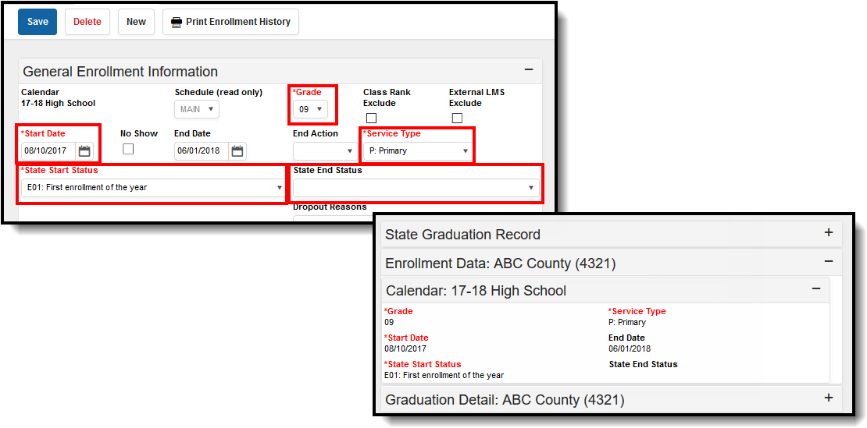Open the State Start Status dropdown

[x=153, y=188]
